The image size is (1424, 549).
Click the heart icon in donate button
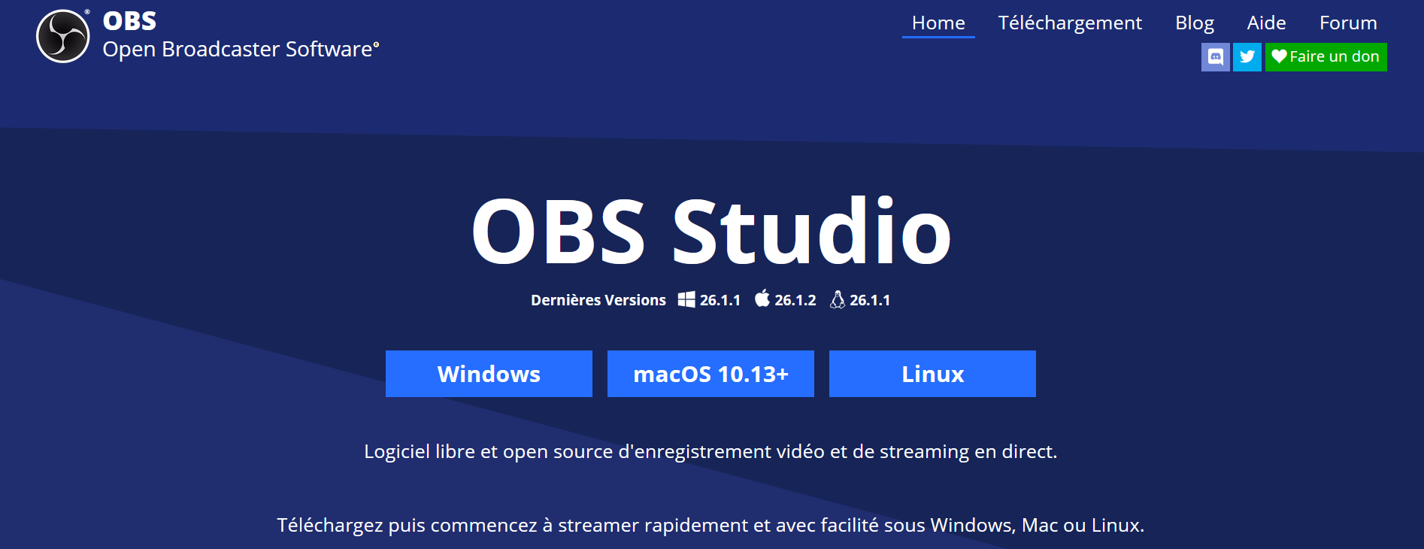pos(1279,56)
